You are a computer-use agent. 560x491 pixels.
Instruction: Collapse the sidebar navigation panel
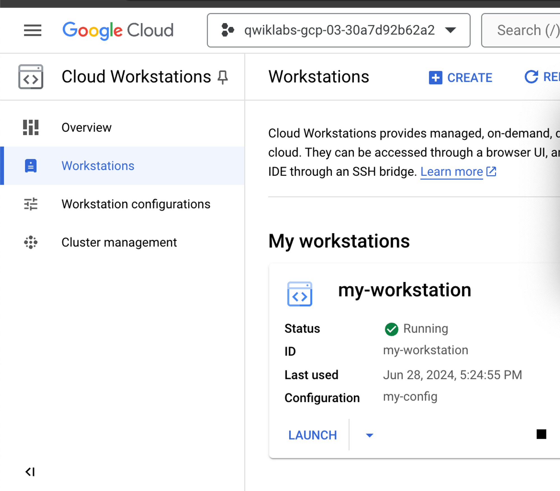pyautogui.click(x=30, y=472)
